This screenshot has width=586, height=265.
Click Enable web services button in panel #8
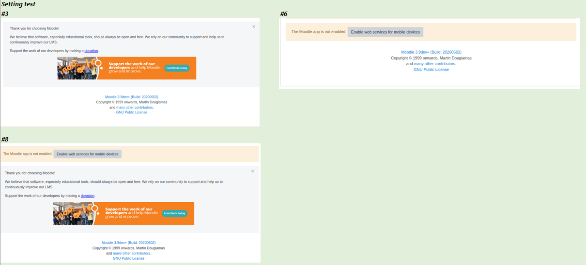coord(87,154)
